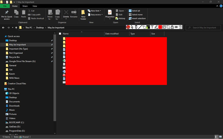The height and width of the screenshot is (139, 223).
Task: Click the trash can annotation icon
Action: [x=180, y=27]
